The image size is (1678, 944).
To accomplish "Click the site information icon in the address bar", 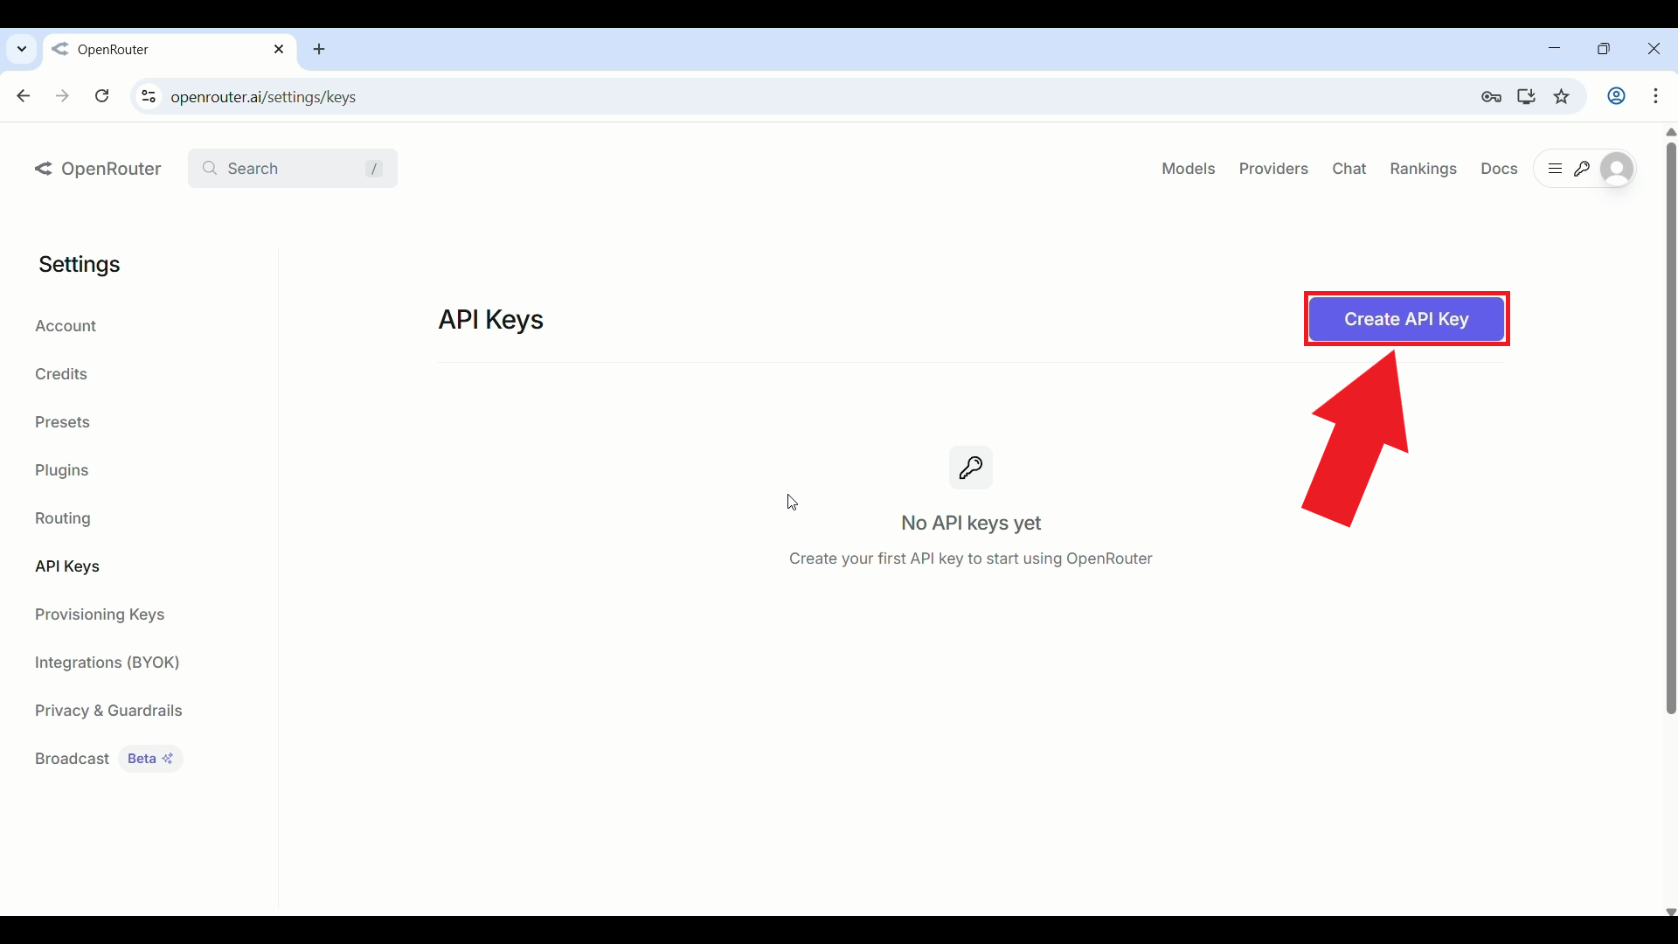I will pos(148,96).
